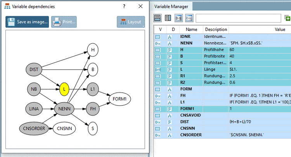The width and height of the screenshot is (291, 157).
Task: Sort by the Description column header
Action: pyautogui.click(x=216, y=29)
